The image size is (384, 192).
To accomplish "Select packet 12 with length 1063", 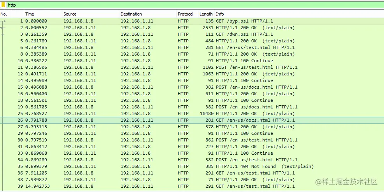I will pos(192,74).
